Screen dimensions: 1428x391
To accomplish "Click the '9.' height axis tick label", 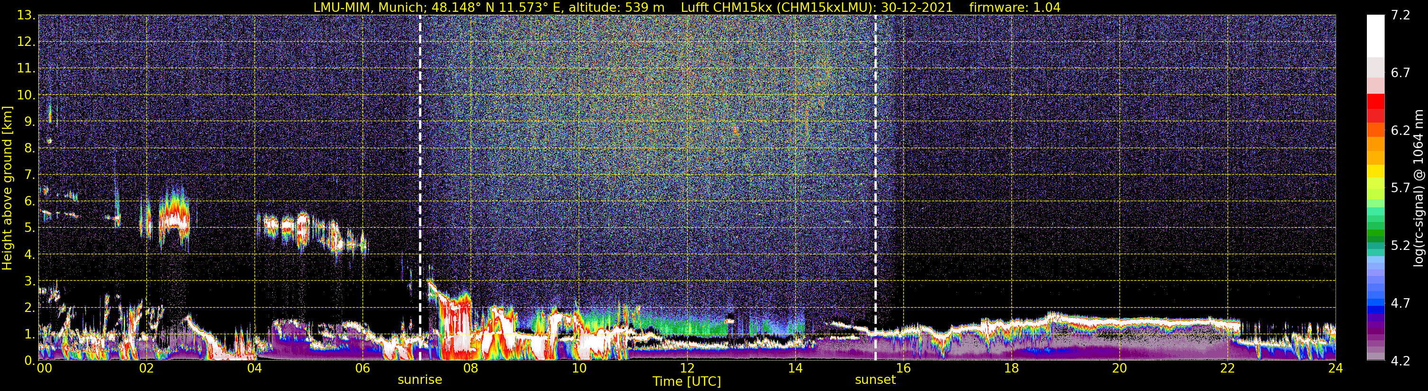I will pyautogui.click(x=29, y=122).
